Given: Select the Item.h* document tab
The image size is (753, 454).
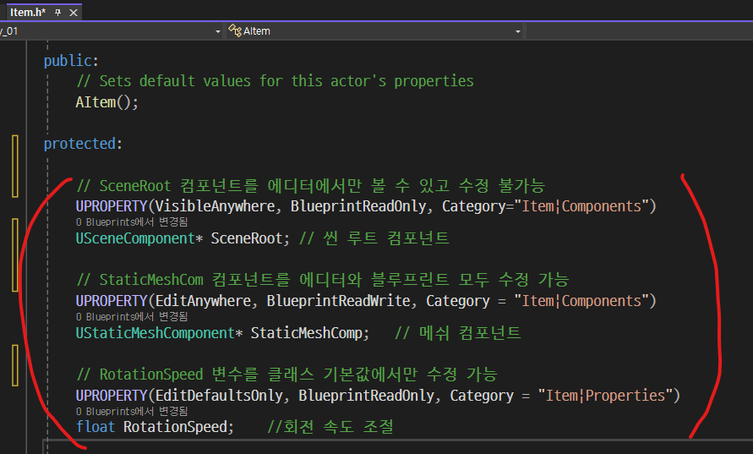Looking at the screenshot, I should click(x=28, y=13).
